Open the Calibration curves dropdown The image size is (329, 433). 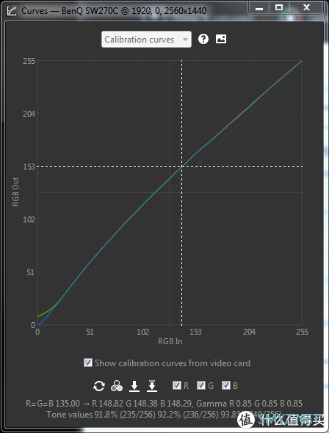[146, 40]
